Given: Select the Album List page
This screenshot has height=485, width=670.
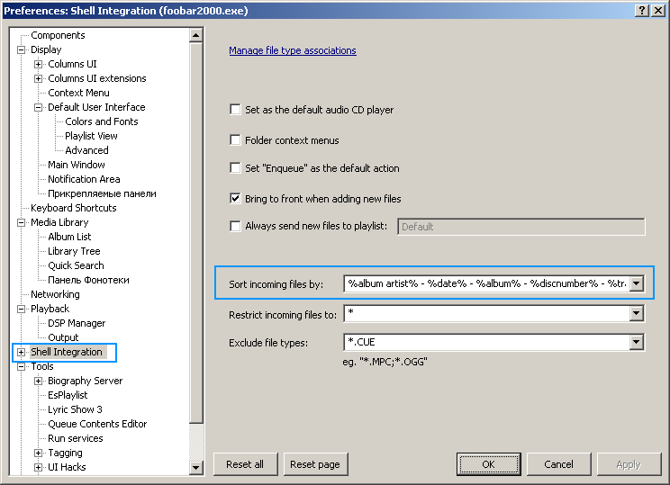Looking at the screenshot, I should 69,237.
